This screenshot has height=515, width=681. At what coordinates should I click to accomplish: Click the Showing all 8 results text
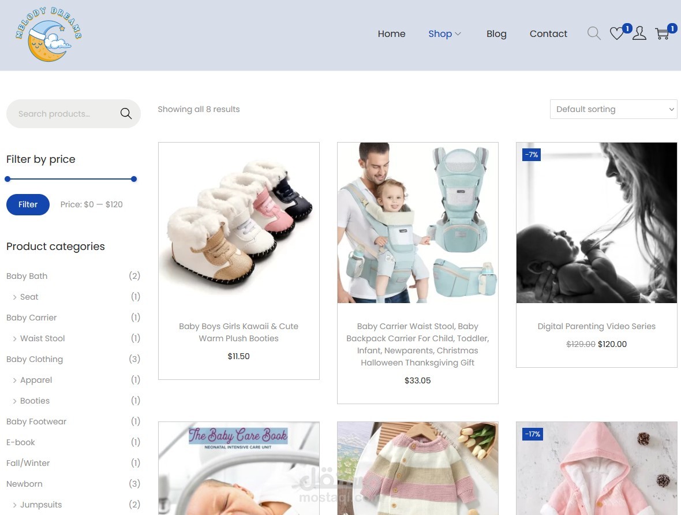199,109
